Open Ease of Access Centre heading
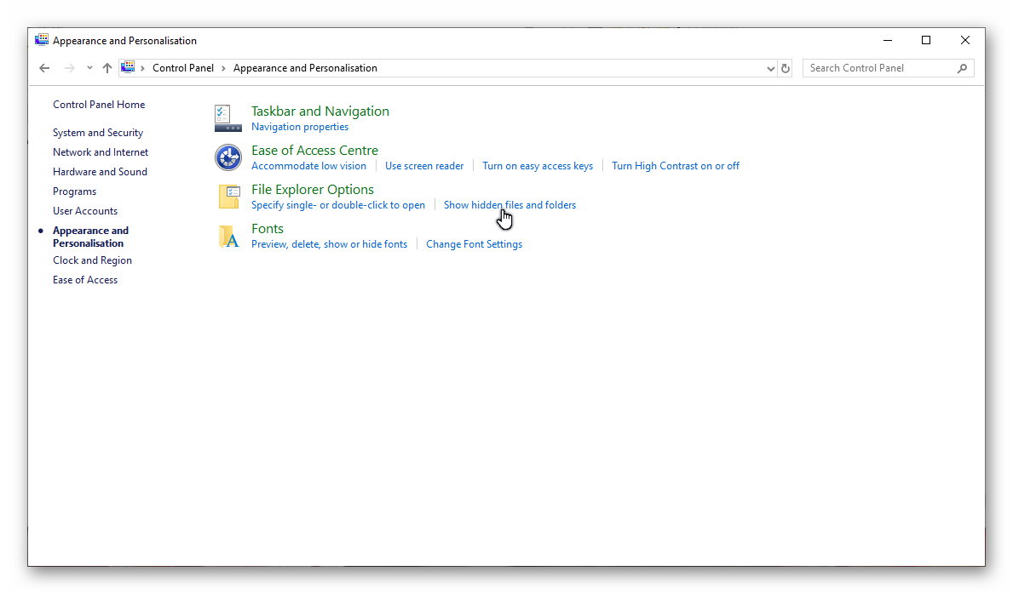 pyautogui.click(x=314, y=151)
